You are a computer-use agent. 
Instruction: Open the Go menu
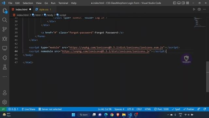click(x=46, y=3)
